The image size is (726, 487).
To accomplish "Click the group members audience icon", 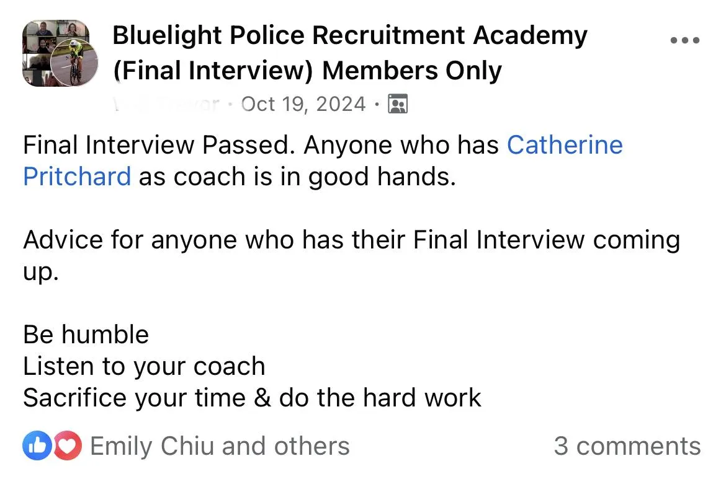I will coord(397,104).
